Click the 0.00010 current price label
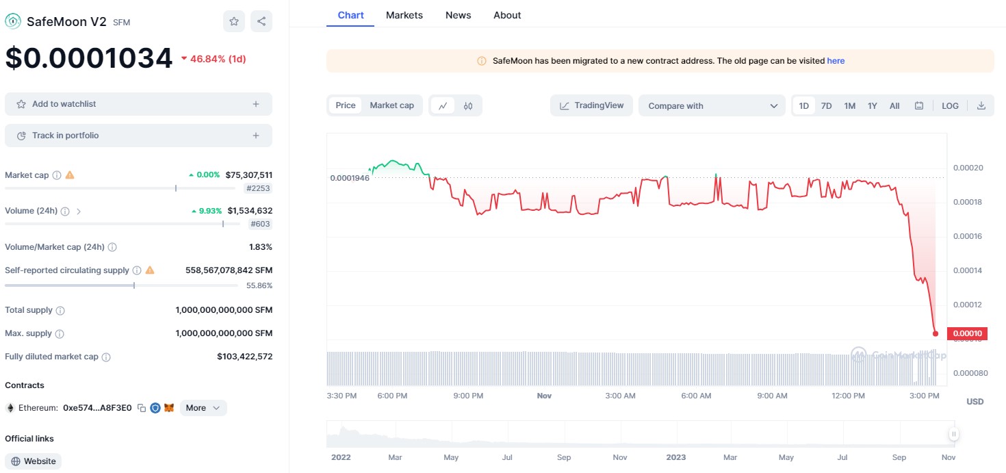The width and height of the screenshot is (1006, 473). 966,333
